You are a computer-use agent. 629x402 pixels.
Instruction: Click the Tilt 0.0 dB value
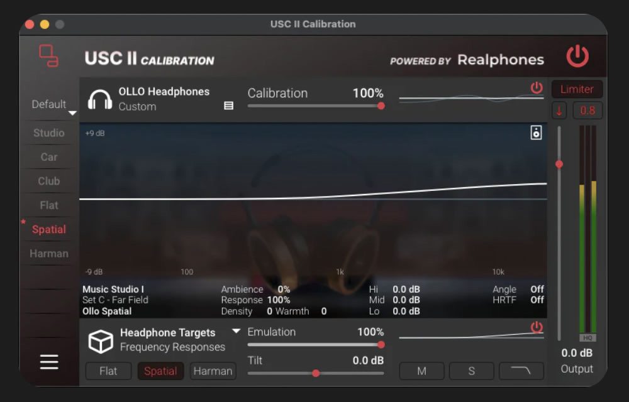[368, 361]
